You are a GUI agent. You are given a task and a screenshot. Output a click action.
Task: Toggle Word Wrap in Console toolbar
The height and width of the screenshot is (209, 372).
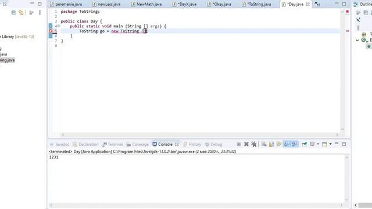(x=279, y=144)
